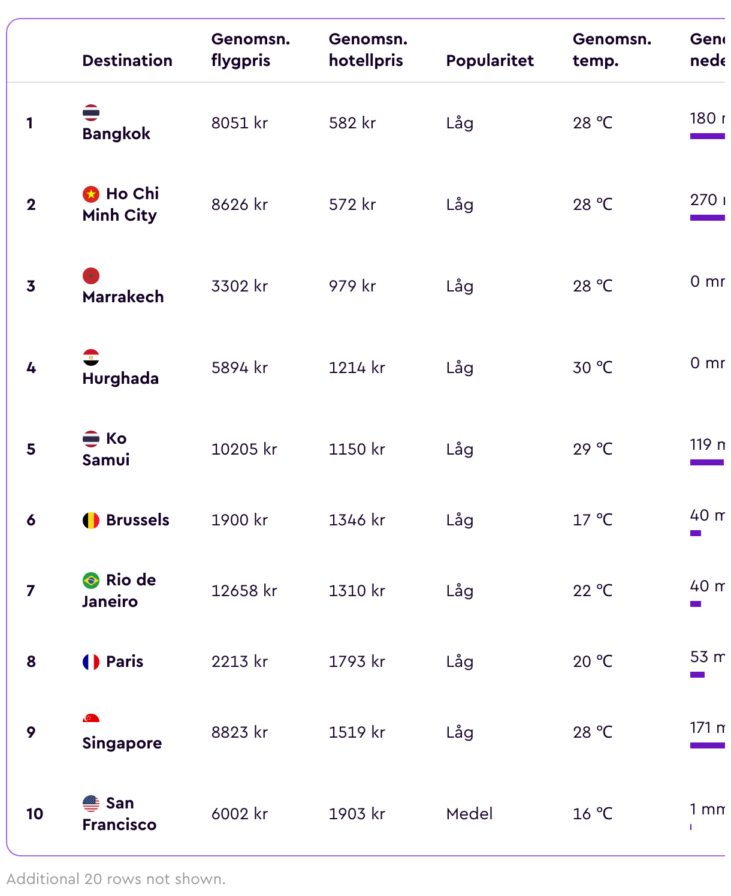Screen dimensions: 731x896
Task: Open the Bangkok destination name
Action: 116,134
